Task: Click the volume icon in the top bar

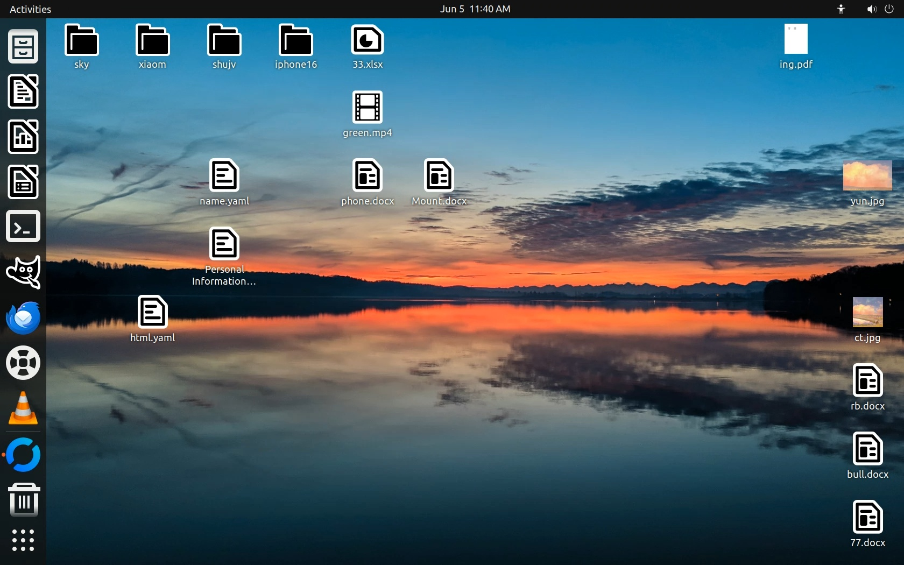Action: [x=871, y=9]
